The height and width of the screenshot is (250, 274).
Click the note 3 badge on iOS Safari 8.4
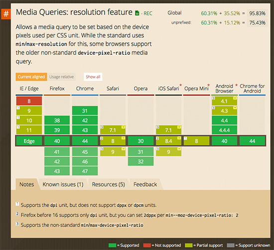click(x=157, y=138)
